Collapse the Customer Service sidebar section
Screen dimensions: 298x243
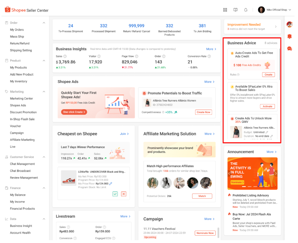(44, 157)
